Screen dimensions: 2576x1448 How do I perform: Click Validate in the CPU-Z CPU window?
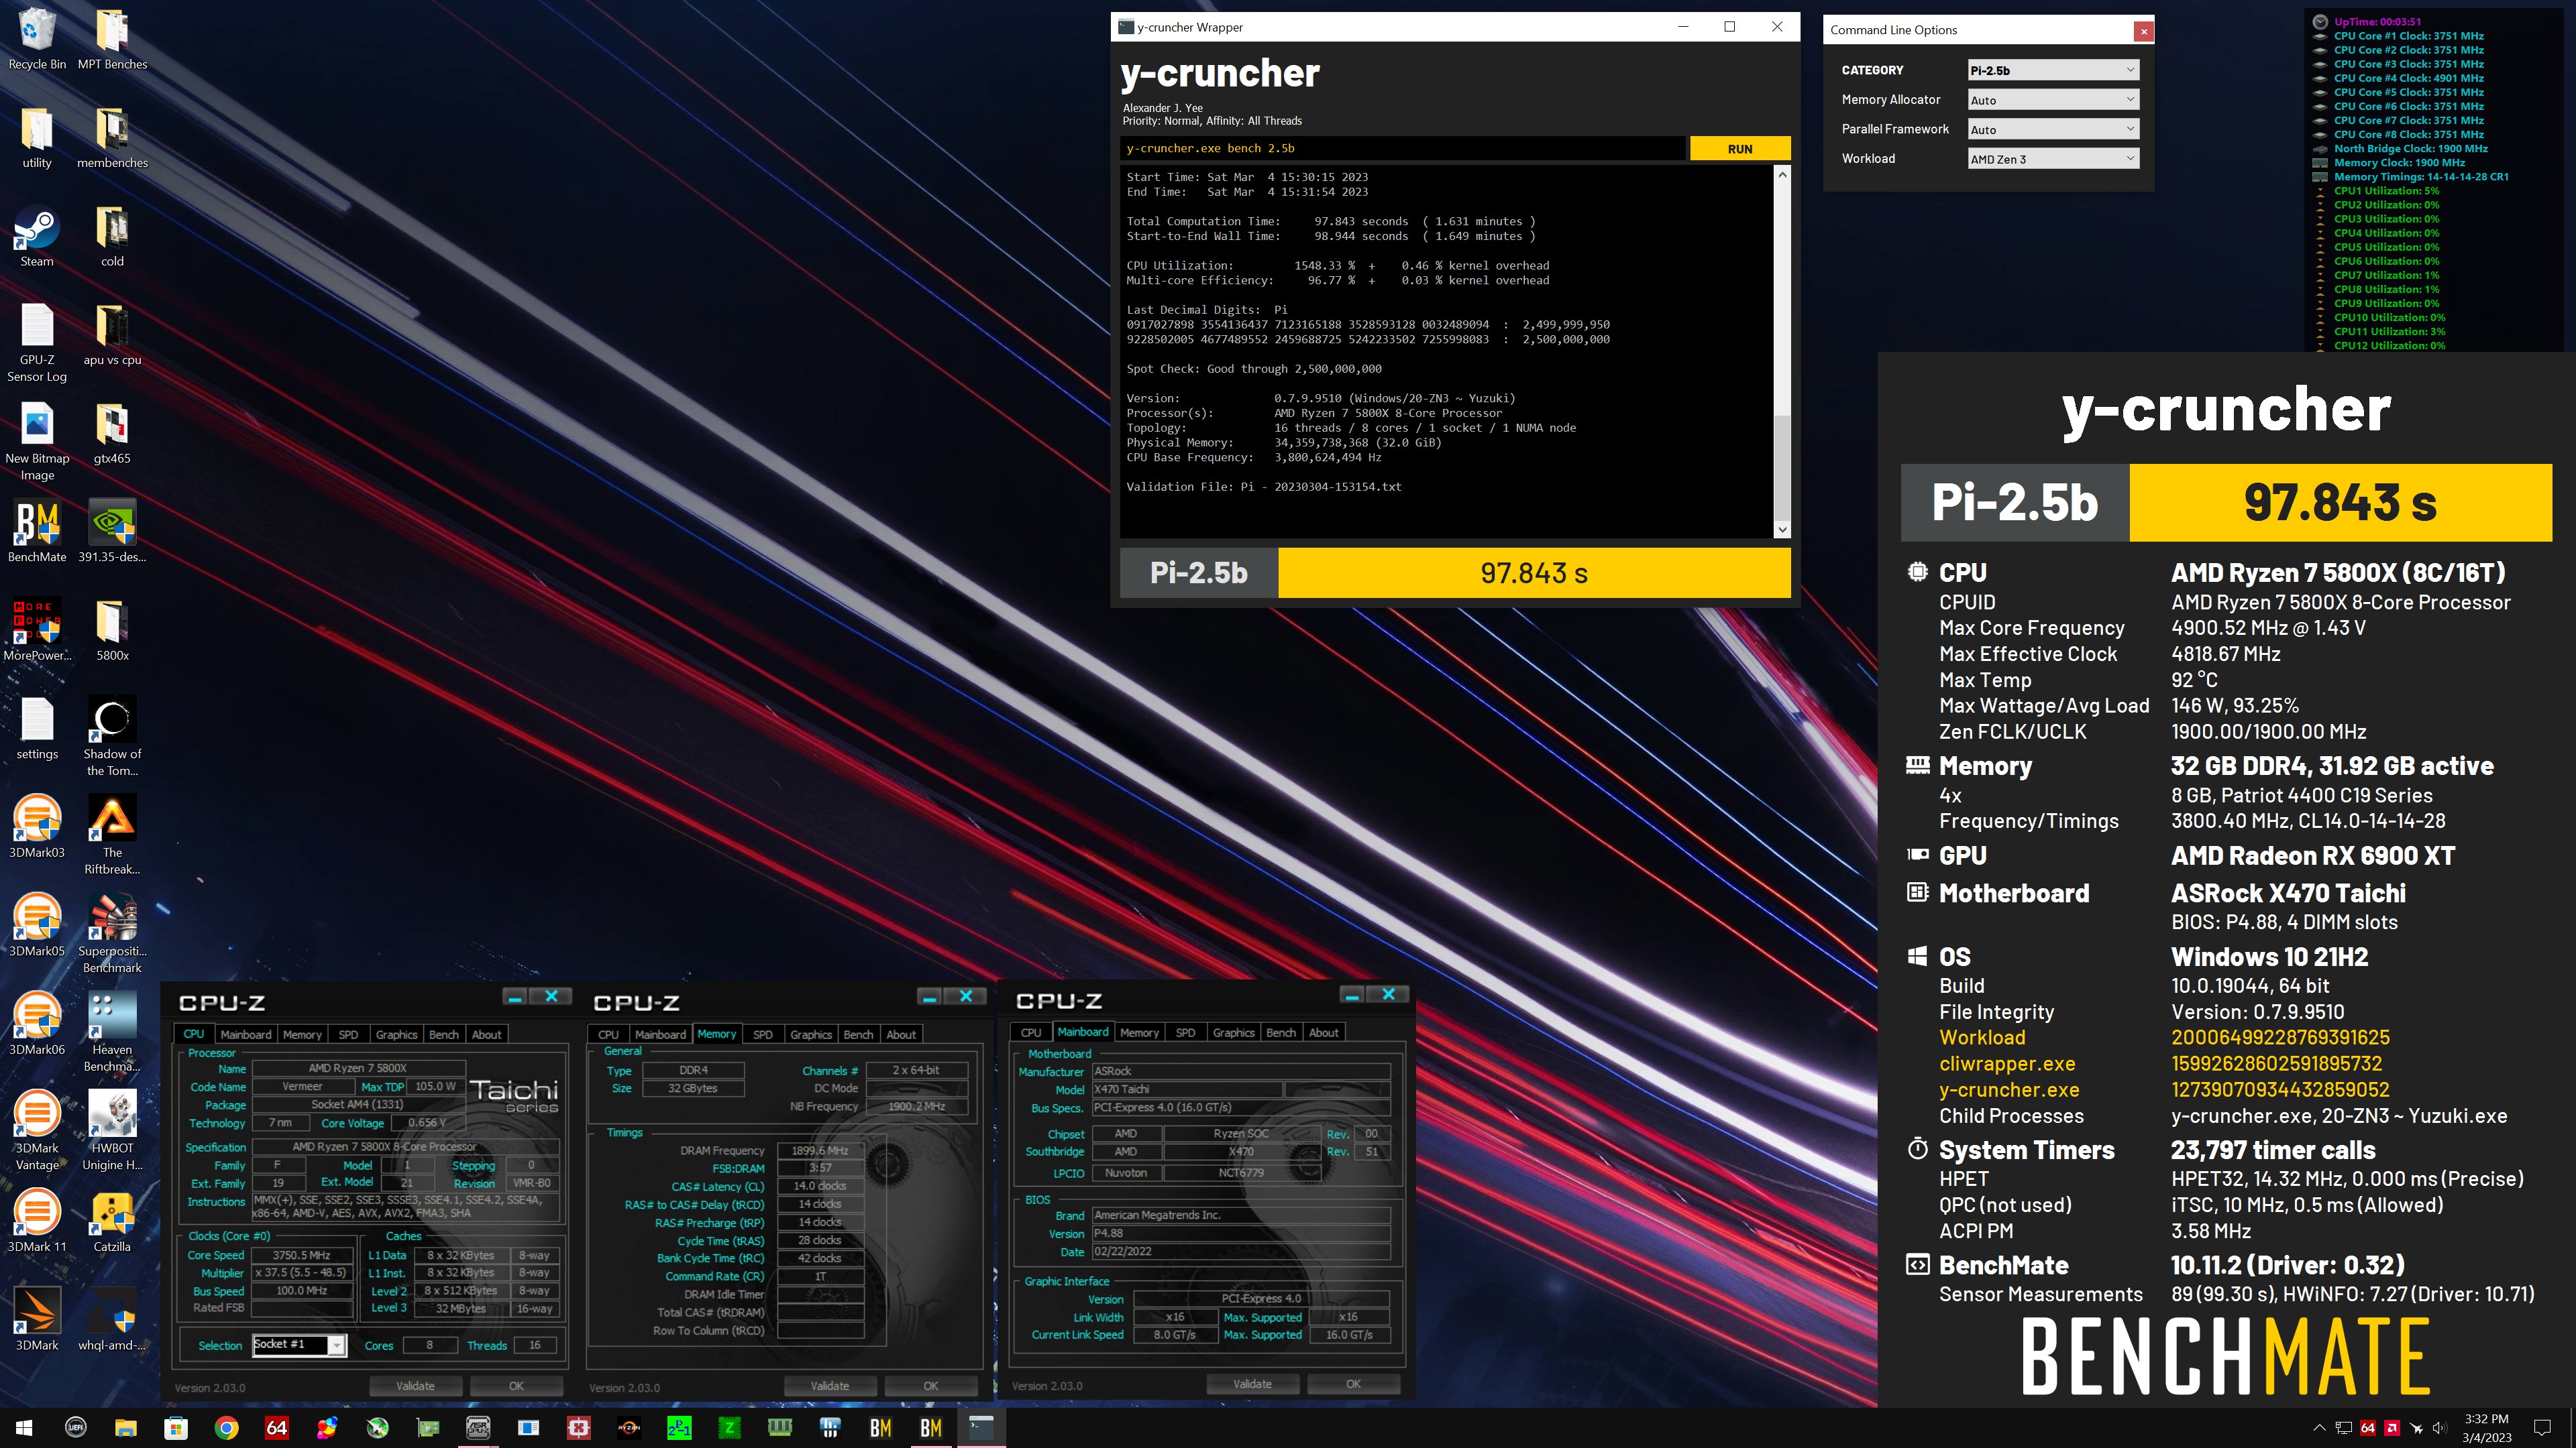(x=415, y=1386)
